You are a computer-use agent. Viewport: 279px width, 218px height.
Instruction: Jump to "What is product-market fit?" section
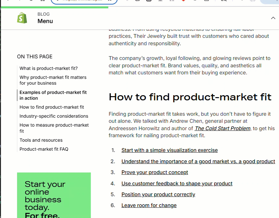click(x=48, y=68)
